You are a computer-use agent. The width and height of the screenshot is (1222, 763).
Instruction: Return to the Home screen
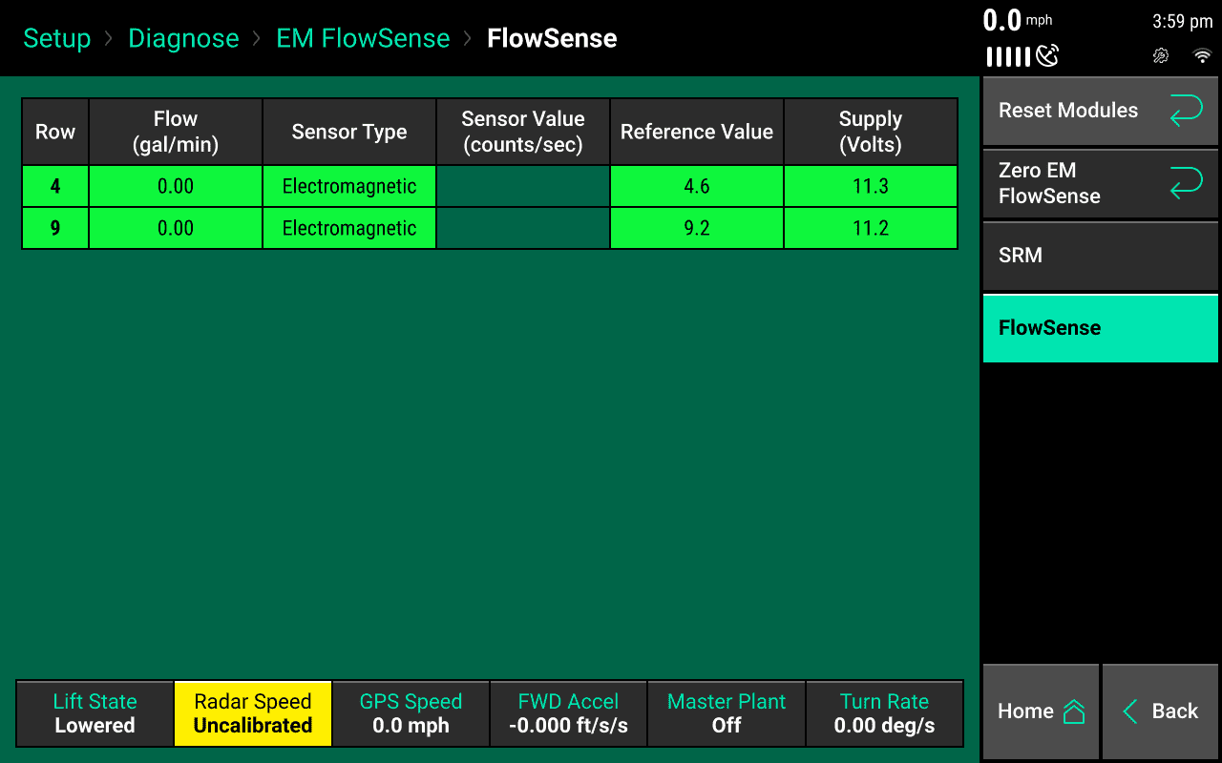(1041, 711)
